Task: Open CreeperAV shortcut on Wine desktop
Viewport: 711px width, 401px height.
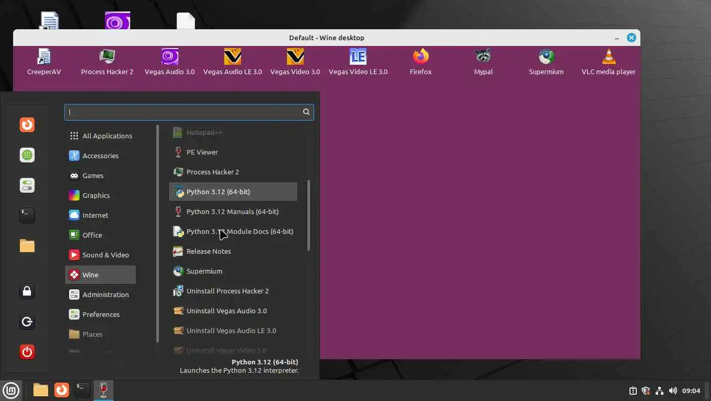Action: coord(44,62)
